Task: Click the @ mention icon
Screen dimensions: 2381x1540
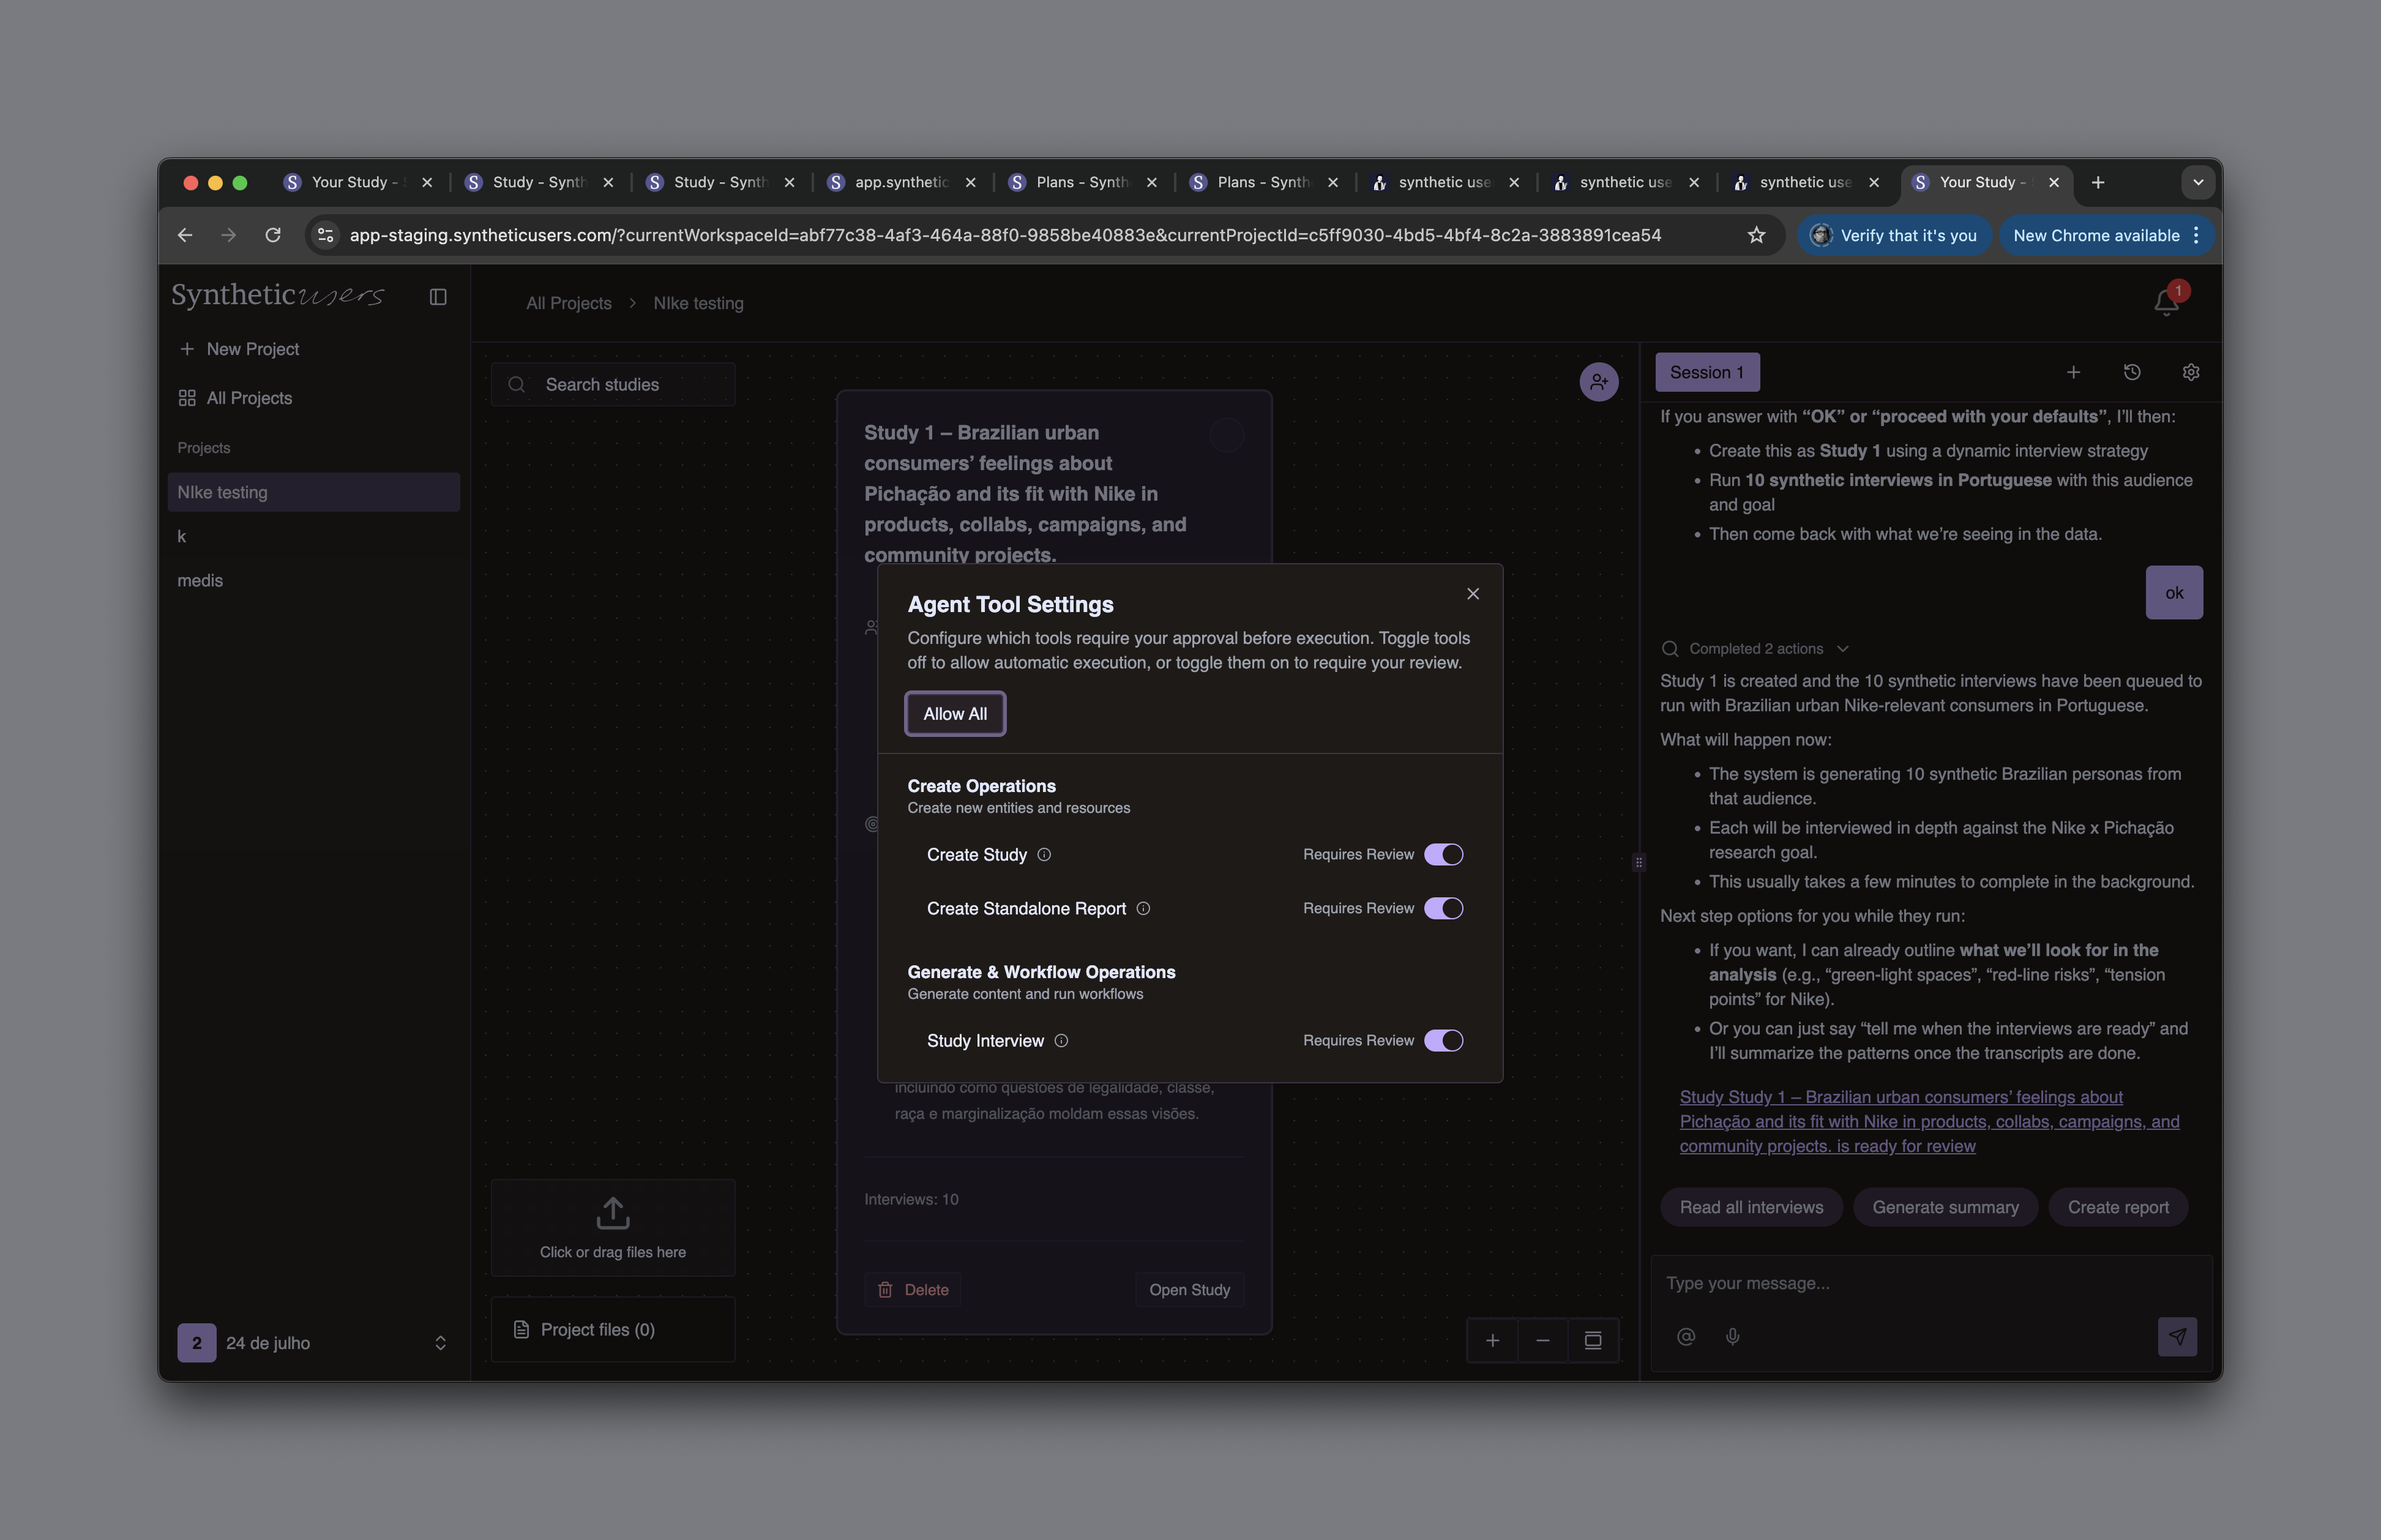Action: coord(1686,1336)
